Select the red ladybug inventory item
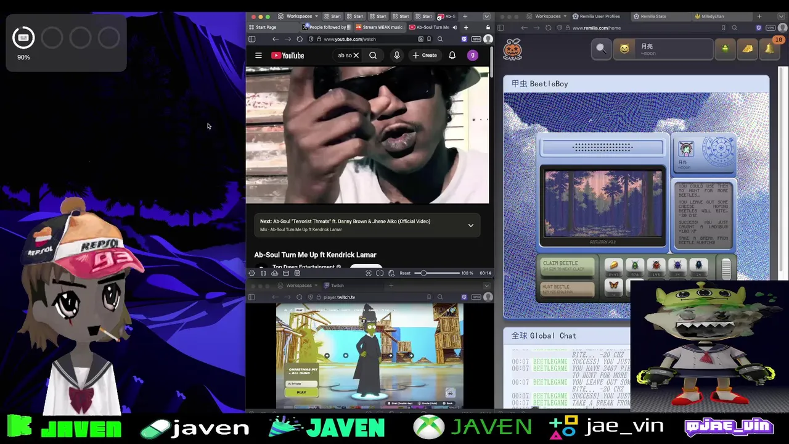 (x=656, y=266)
